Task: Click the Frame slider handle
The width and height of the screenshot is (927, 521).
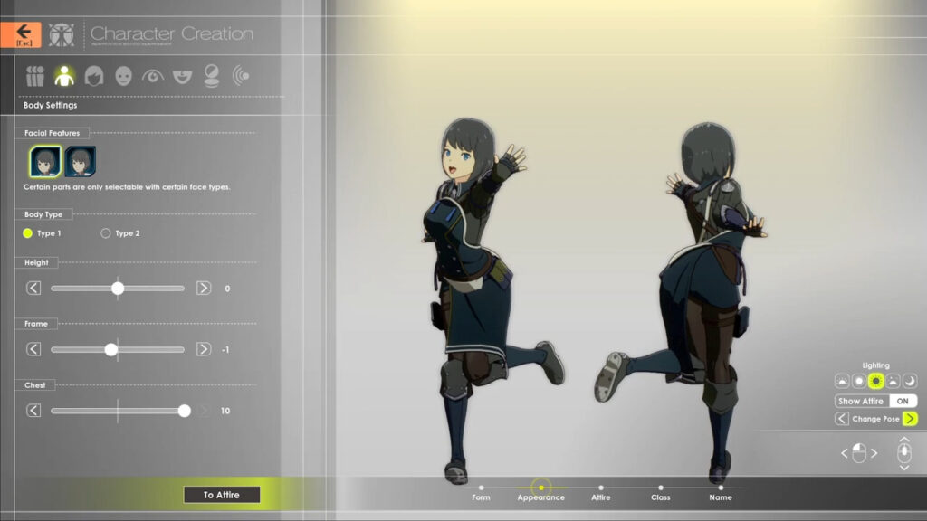Action: point(110,350)
